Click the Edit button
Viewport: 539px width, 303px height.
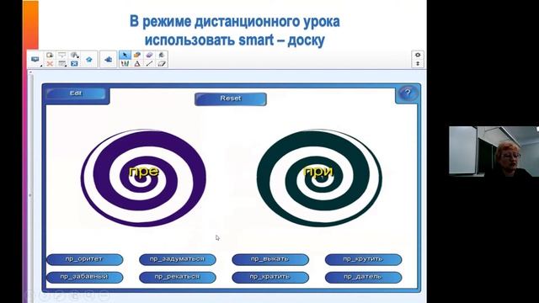(76, 93)
